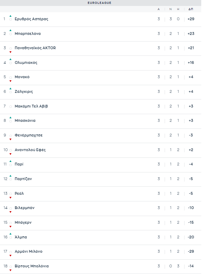This screenshot has width=203, height=274.
Task: Click the red down arrow beside Μονακό
Action: [10, 81]
